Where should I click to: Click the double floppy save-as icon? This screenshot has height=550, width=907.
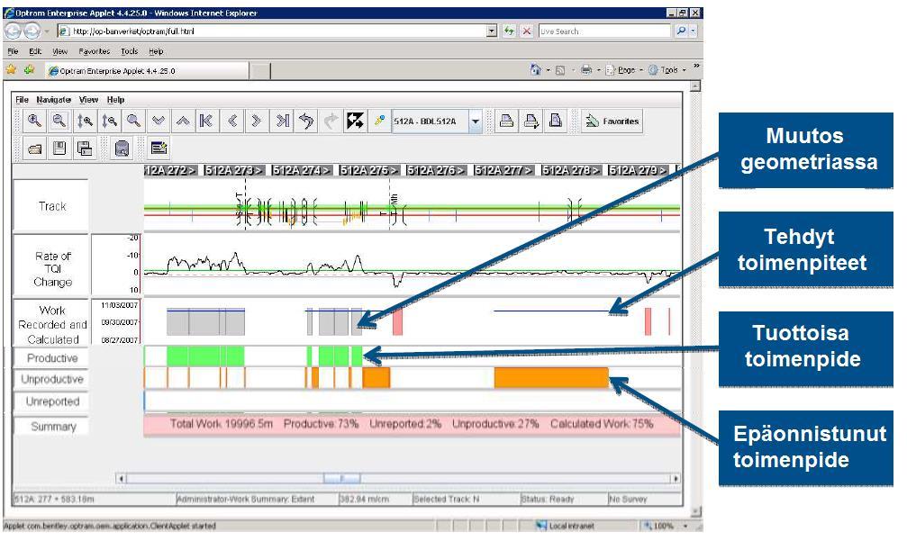[85, 149]
